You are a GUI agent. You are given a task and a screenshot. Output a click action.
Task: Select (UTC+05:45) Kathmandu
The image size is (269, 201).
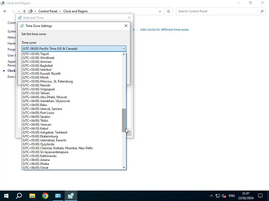tap(72, 156)
